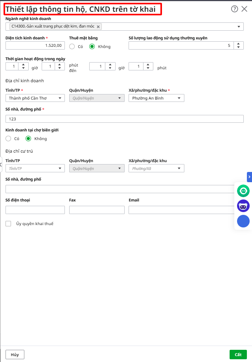Viewport: 252px width, 362px height.
Task: Enable the Ủy quyền khai thuế checkbox
Action: pyautogui.click(x=8, y=224)
